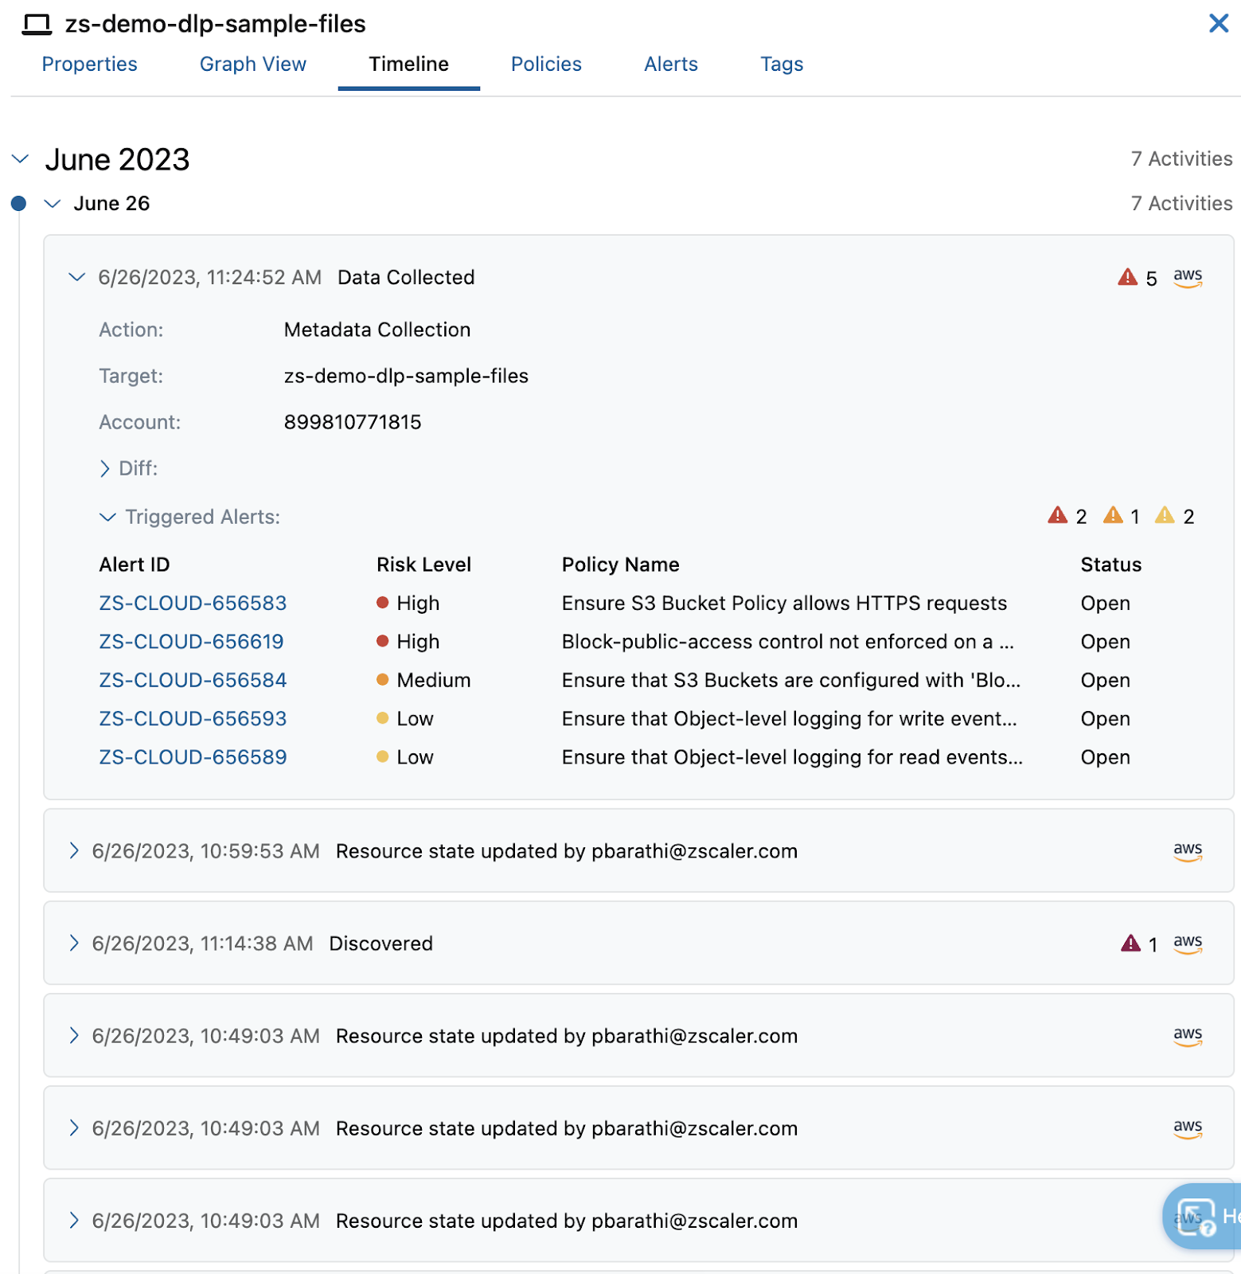Collapse the June 26 day group
Screen dimensions: 1241x1274
coord(53,204)
